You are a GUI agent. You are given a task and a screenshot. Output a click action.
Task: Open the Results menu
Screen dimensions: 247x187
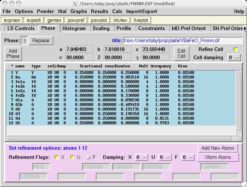click(x=99, y=11)
